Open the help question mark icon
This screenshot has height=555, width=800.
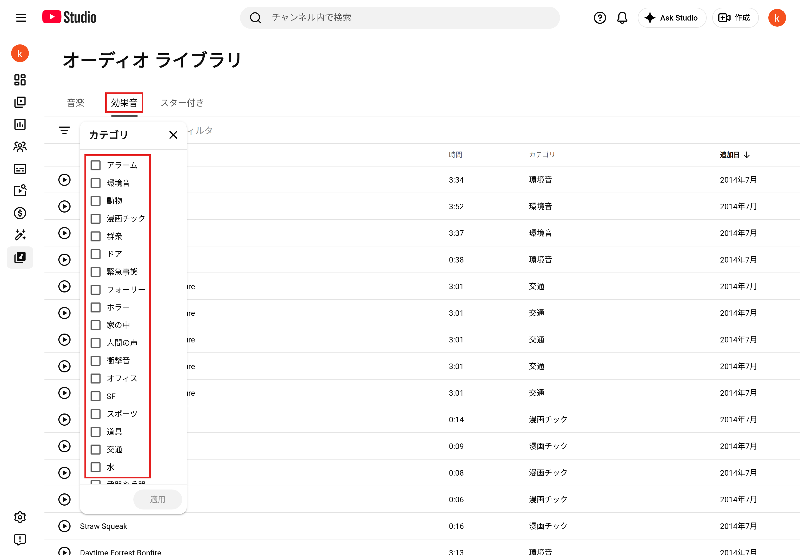(600, 18)
